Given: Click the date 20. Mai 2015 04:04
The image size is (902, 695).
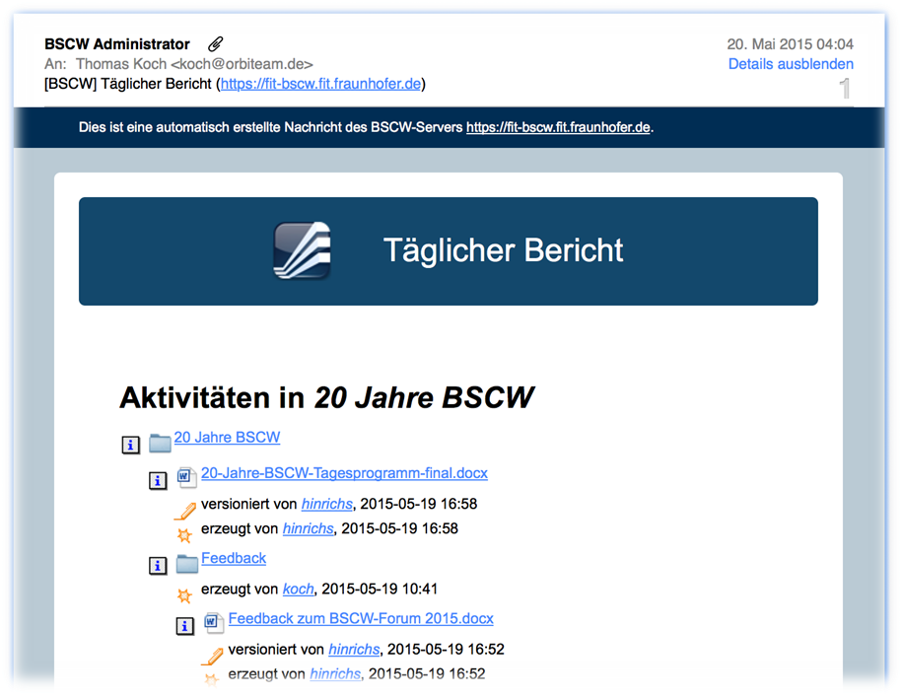Looking at the screenshot, I should point(790,44).
